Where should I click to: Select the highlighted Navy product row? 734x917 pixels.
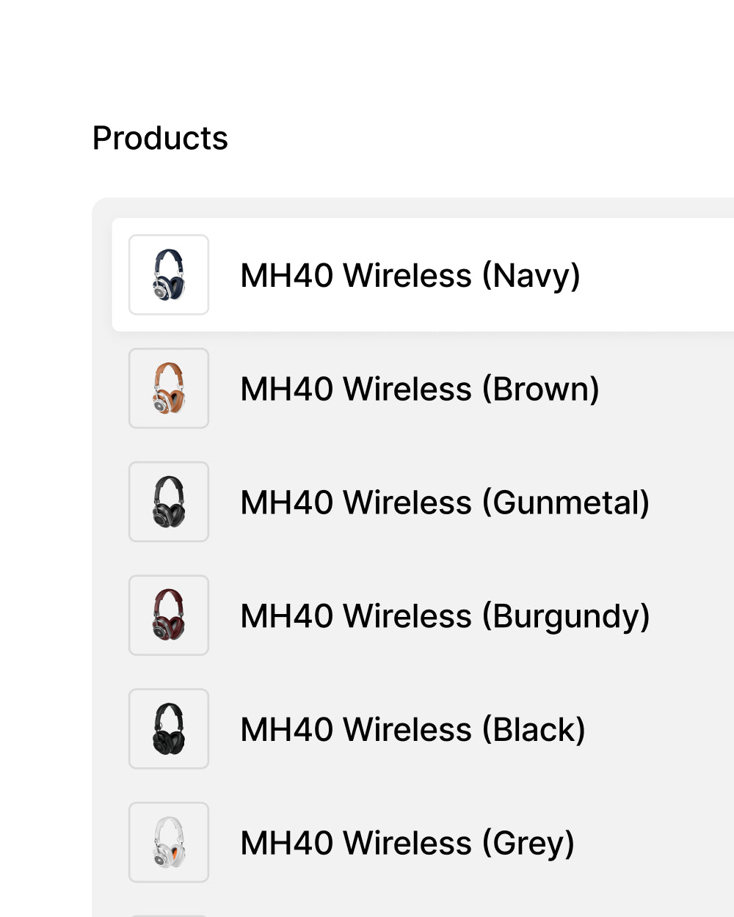pyautogui.click(x=661, y=275)
